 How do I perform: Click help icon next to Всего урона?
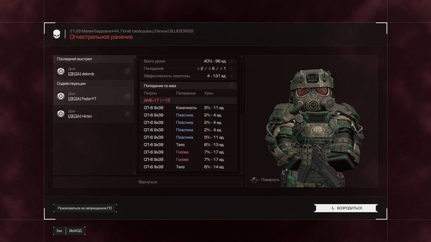[231, 61]
